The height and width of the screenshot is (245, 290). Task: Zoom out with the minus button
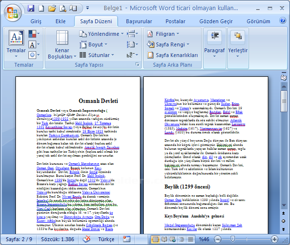[x=218, y=239]
